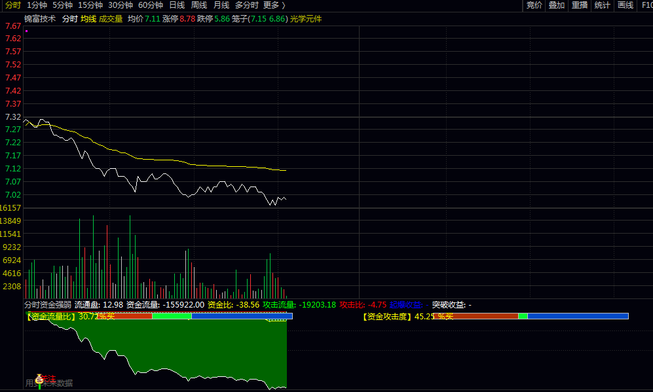Toggle the 均线 average line label
The image size is (653, 392).
(88, 19)
